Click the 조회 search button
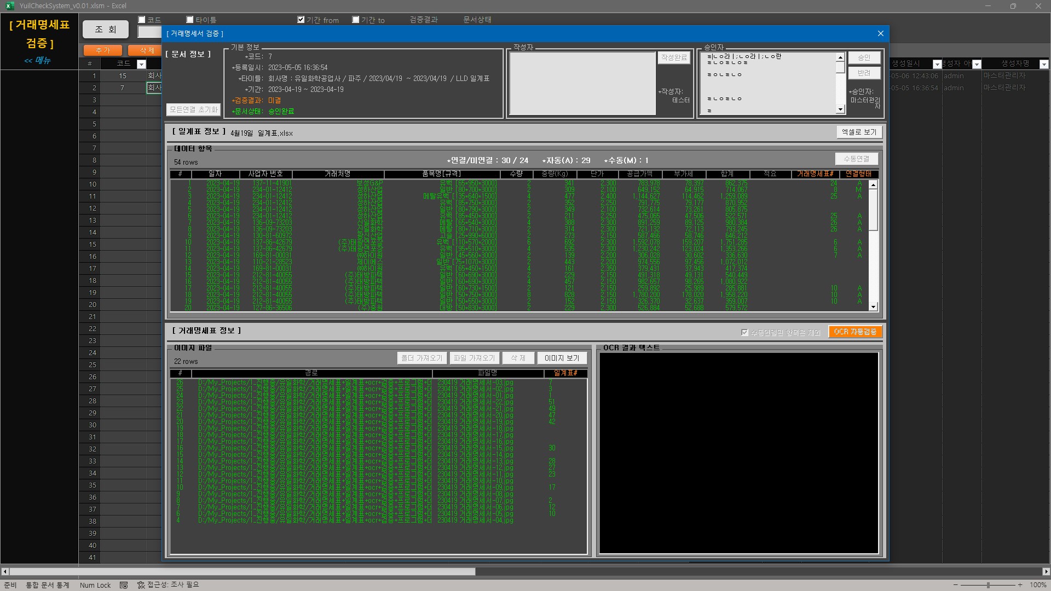Image resolution: width=1051 pixels, height=591 pixels. coord(106,29)
